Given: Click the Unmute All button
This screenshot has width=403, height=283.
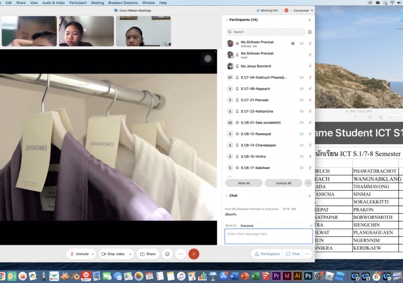Looking at the screenshot, I should (x=283, y=183).
